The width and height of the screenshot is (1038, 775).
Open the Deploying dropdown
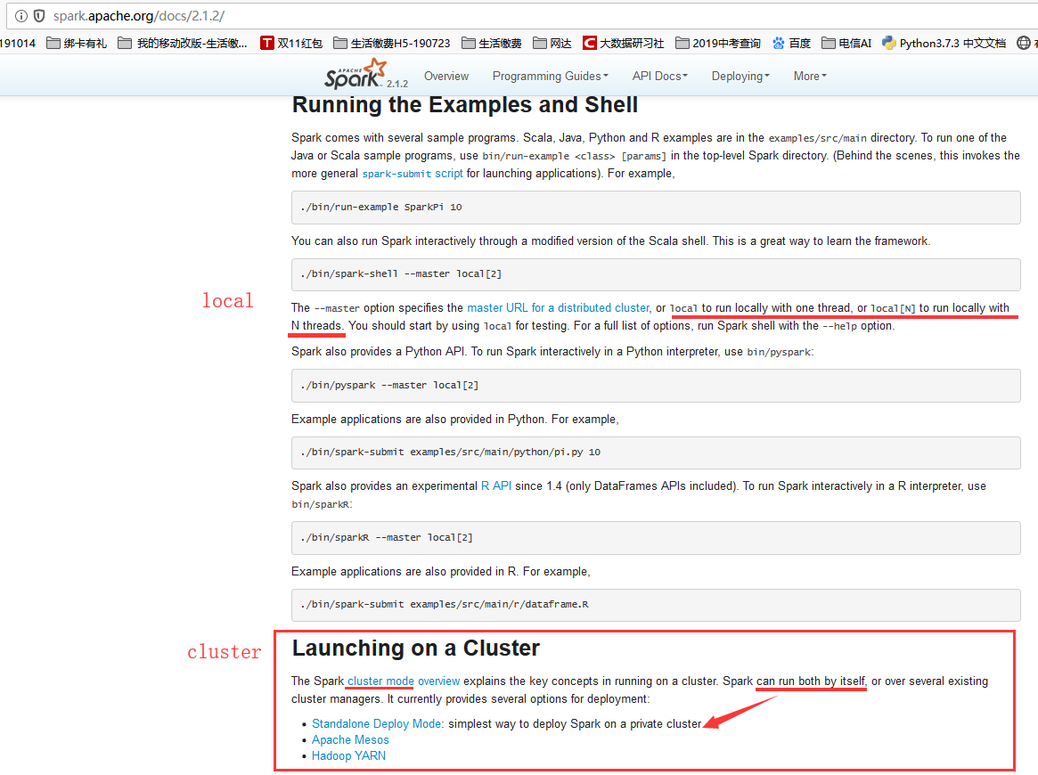pyautogui.click(x=740, y=76)
